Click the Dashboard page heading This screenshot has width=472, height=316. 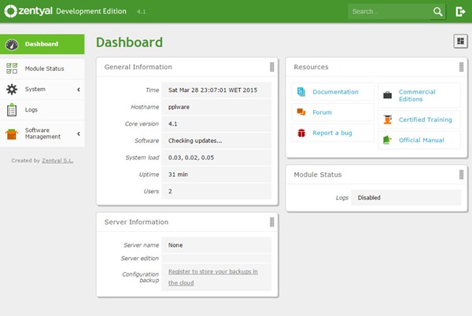tap(129, 42)
